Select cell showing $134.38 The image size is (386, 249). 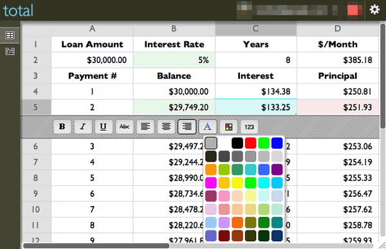pos(256,91)
